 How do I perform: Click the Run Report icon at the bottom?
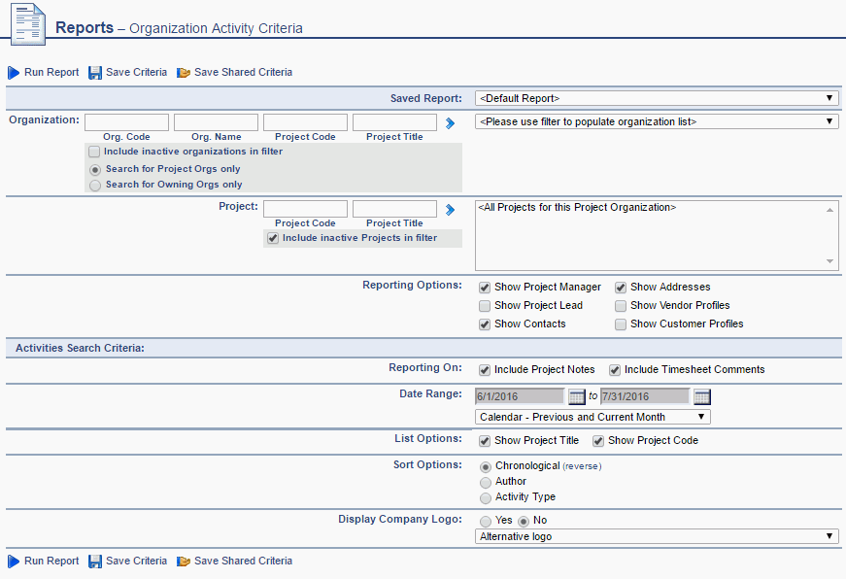[13, 561]
